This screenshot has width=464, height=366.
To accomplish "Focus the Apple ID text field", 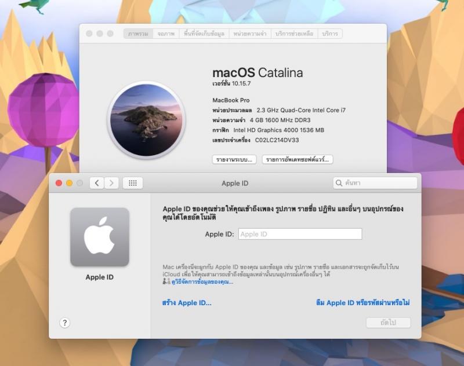I will 300,234.
